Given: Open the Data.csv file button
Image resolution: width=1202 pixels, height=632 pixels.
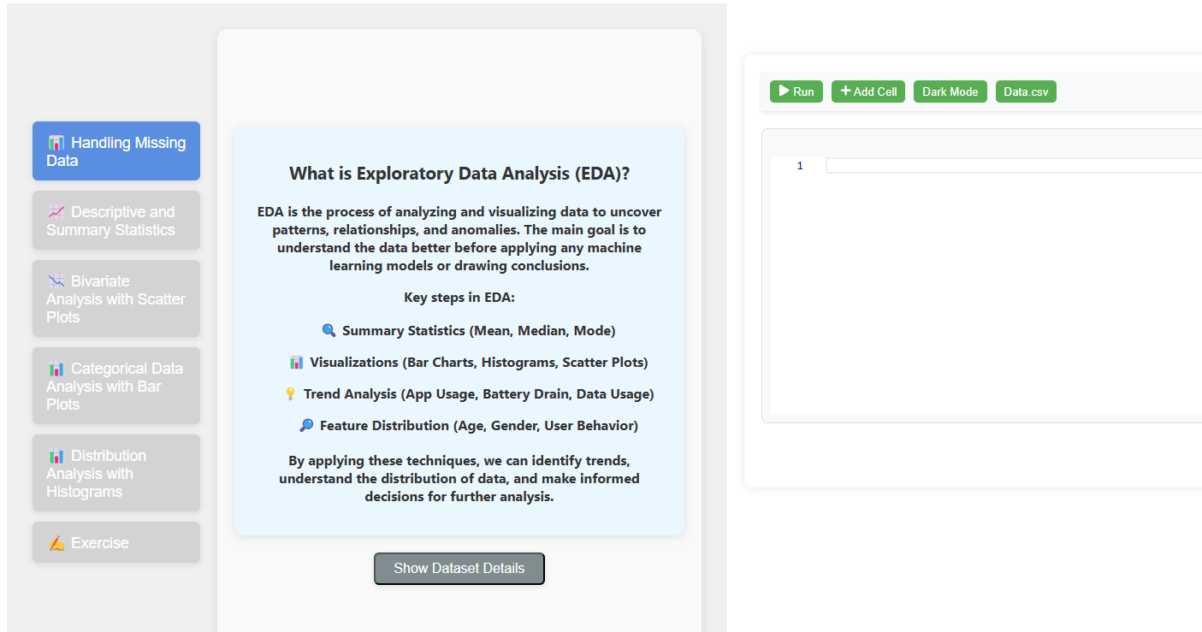Looking at the screenshot, I should (x=1026, y=92).
